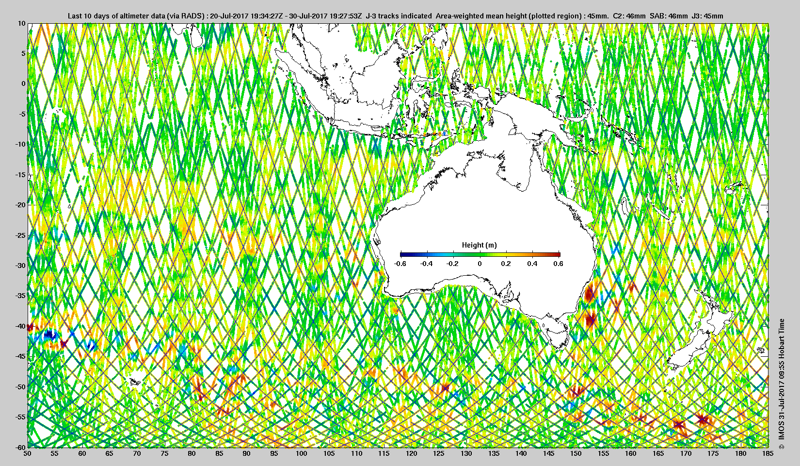Click the colorbar's '0' midpoint label
Screen dimensions: 800x466
[x=480, y=264]
